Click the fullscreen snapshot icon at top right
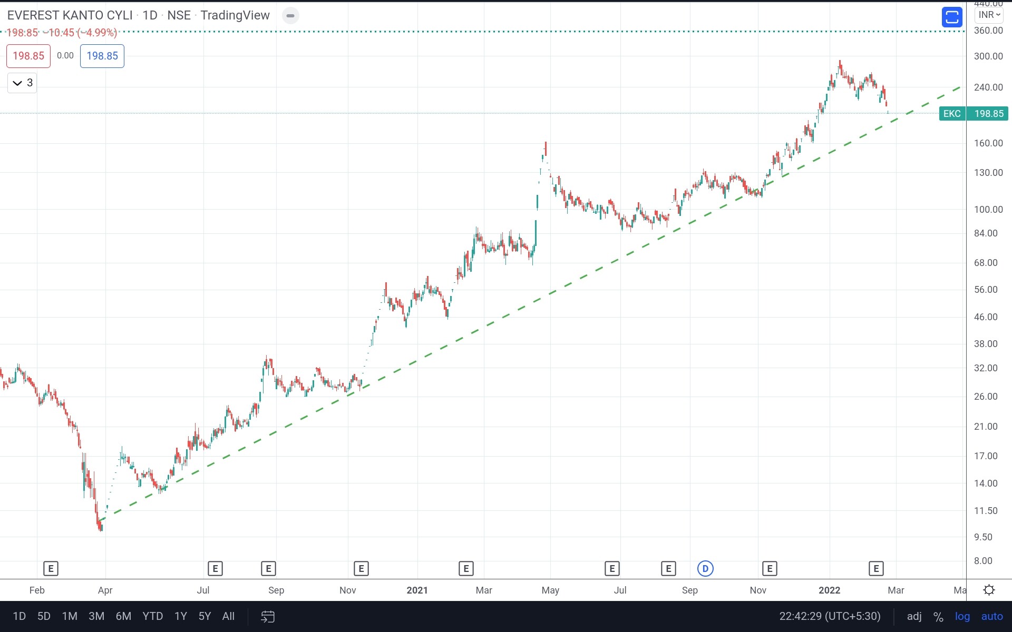The image size is (1012, 632). (x=951, y=17)
